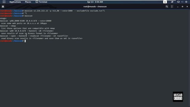Open the Places menu
The width and height of the screenshot is (190, 107).
click(28, 2)
